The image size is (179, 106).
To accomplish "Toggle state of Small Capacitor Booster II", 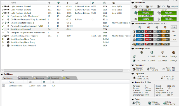I will 3,23.
